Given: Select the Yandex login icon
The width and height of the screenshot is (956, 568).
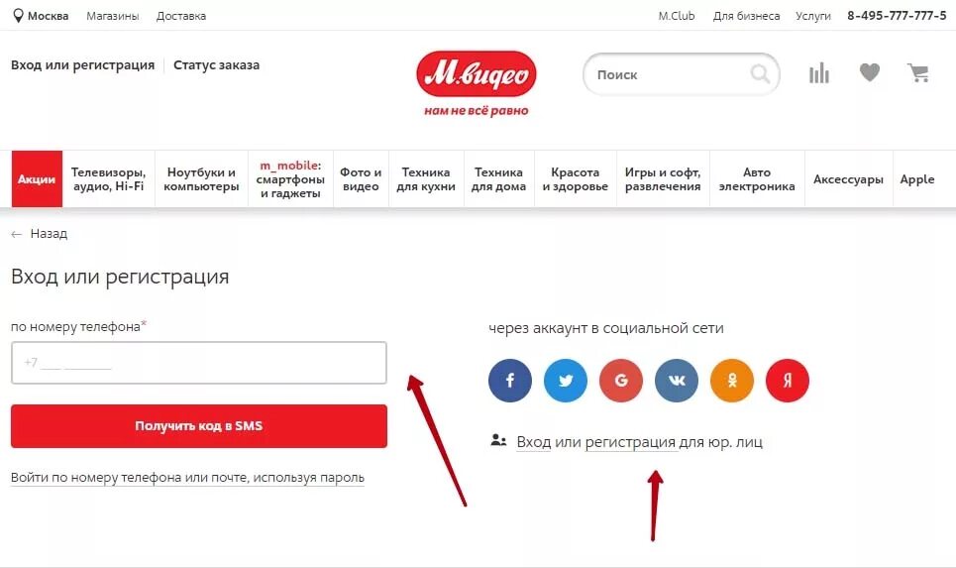Looking at the screenshot, I should [788, 380].
